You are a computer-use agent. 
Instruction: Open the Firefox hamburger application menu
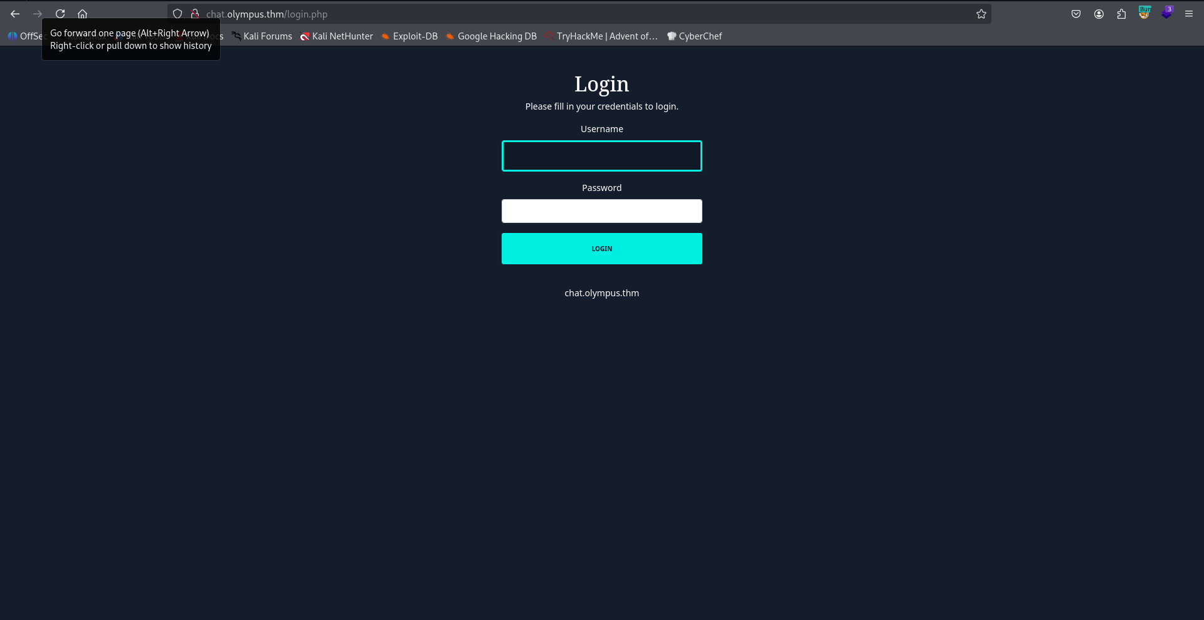pyautogui.click(x=1189, y=14)
